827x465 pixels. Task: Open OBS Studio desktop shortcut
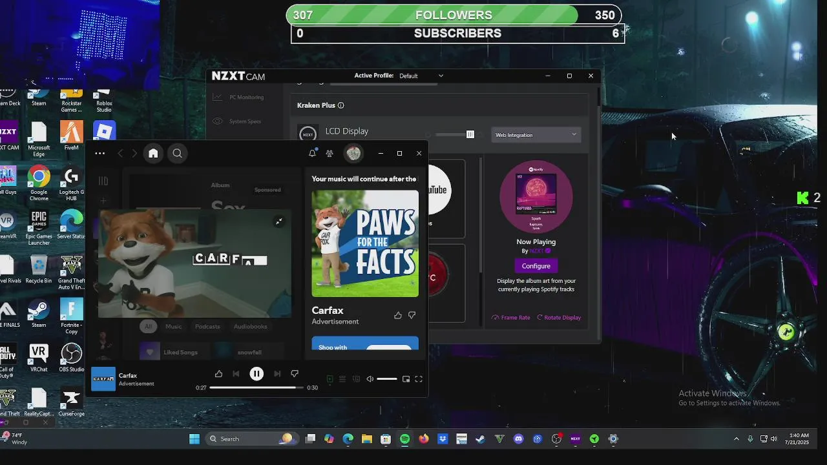71,358
